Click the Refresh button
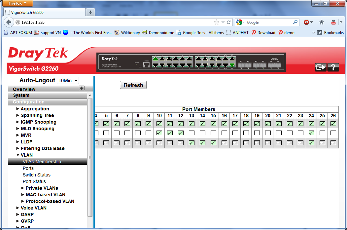This screenshot has width=347, height=230. click(133, 85)
